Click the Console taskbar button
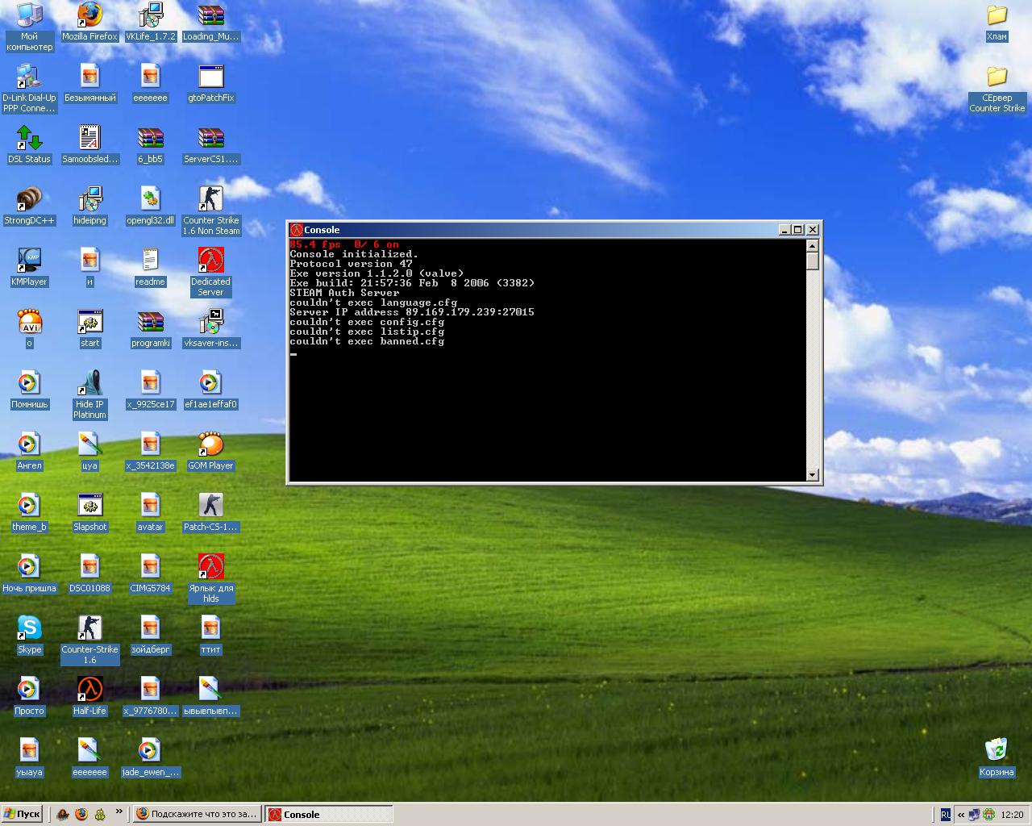The width and height of the screenshot is (1032, 826). pos(329,814)
